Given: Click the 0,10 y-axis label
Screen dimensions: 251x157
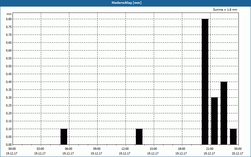Looking at the screenshot, I should point(9,129).
